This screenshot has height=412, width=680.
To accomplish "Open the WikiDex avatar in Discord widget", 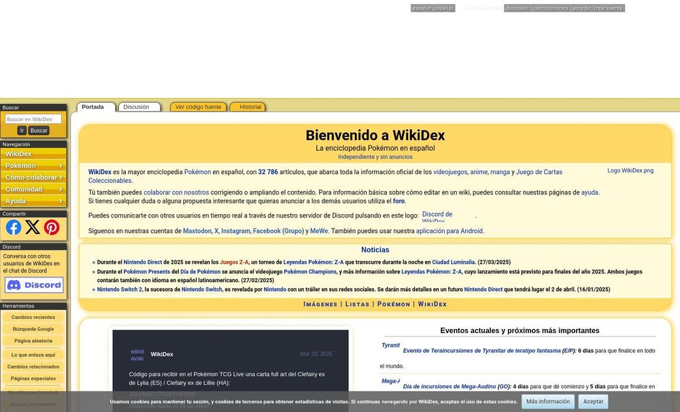I will [x=137, y=355].
